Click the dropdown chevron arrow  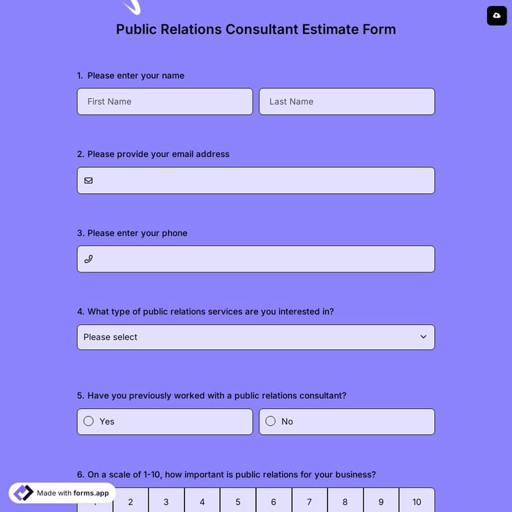[423, 337]
